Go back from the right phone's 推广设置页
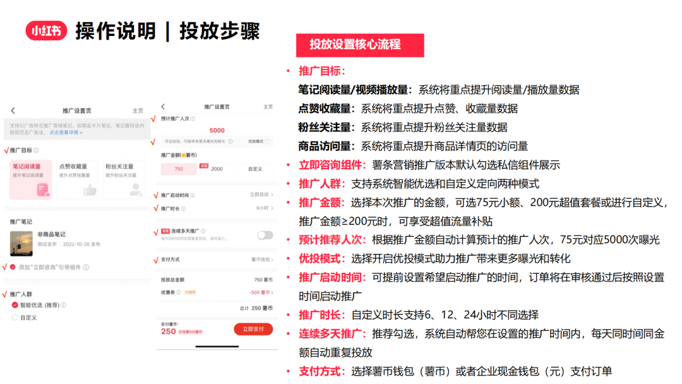 tap(163, 107)
